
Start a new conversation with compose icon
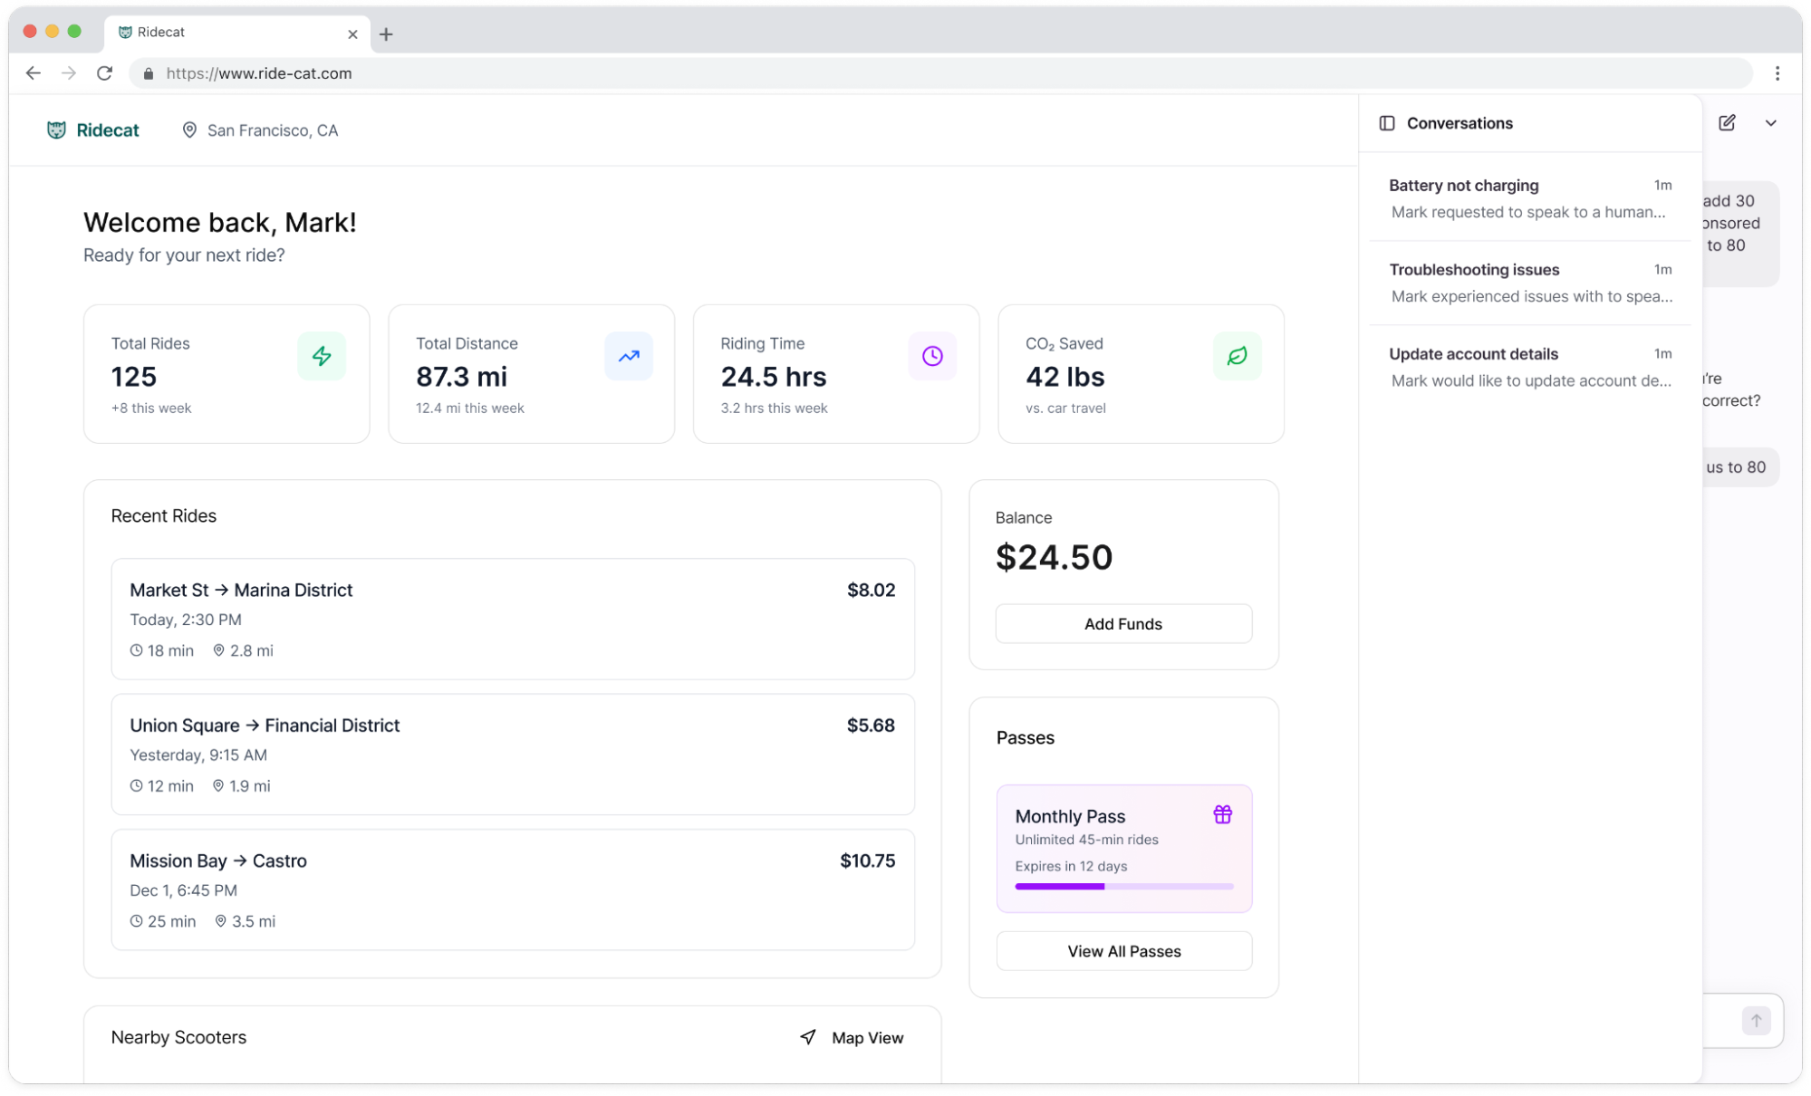click(1727, 123)
